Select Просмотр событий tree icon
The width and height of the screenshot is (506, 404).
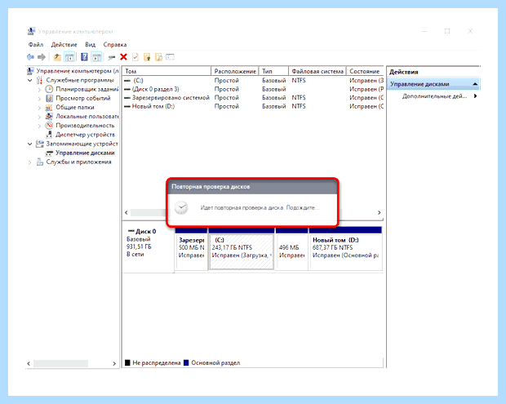pyautogui.click(x=49, y=98)
